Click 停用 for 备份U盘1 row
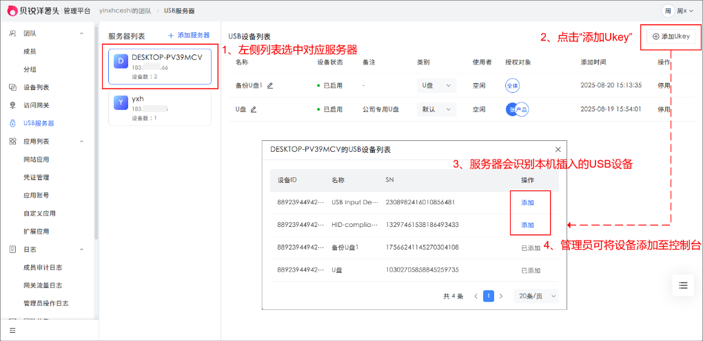The height and width of the screenshot is (341, 703). (x=664, y=85)
